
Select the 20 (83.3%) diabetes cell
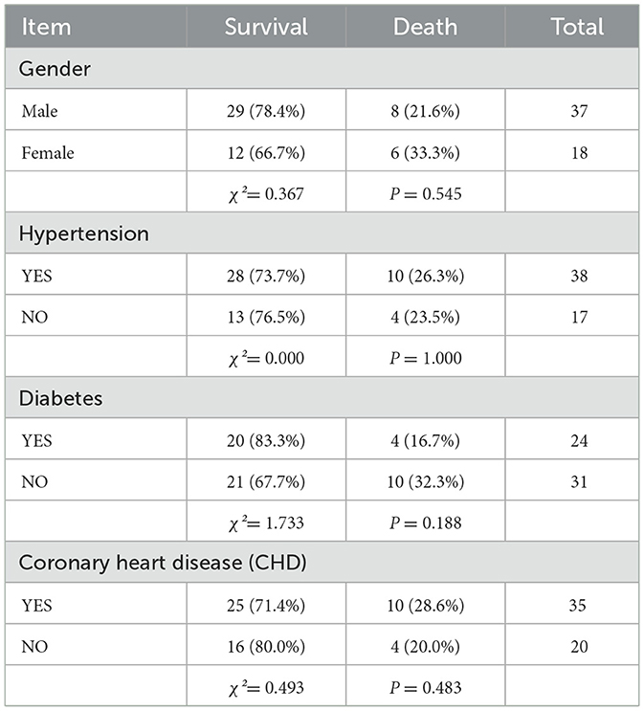coord(266,438)
